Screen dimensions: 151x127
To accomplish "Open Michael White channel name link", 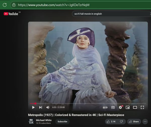I will (44, 120).
